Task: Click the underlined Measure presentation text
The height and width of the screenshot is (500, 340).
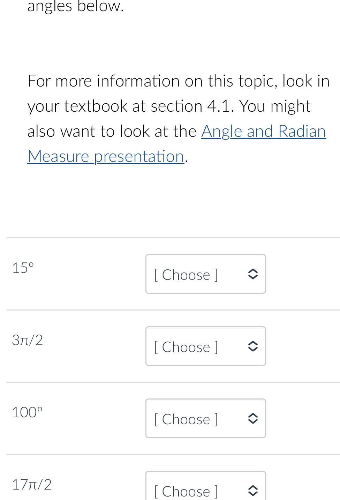Action: 106,156
